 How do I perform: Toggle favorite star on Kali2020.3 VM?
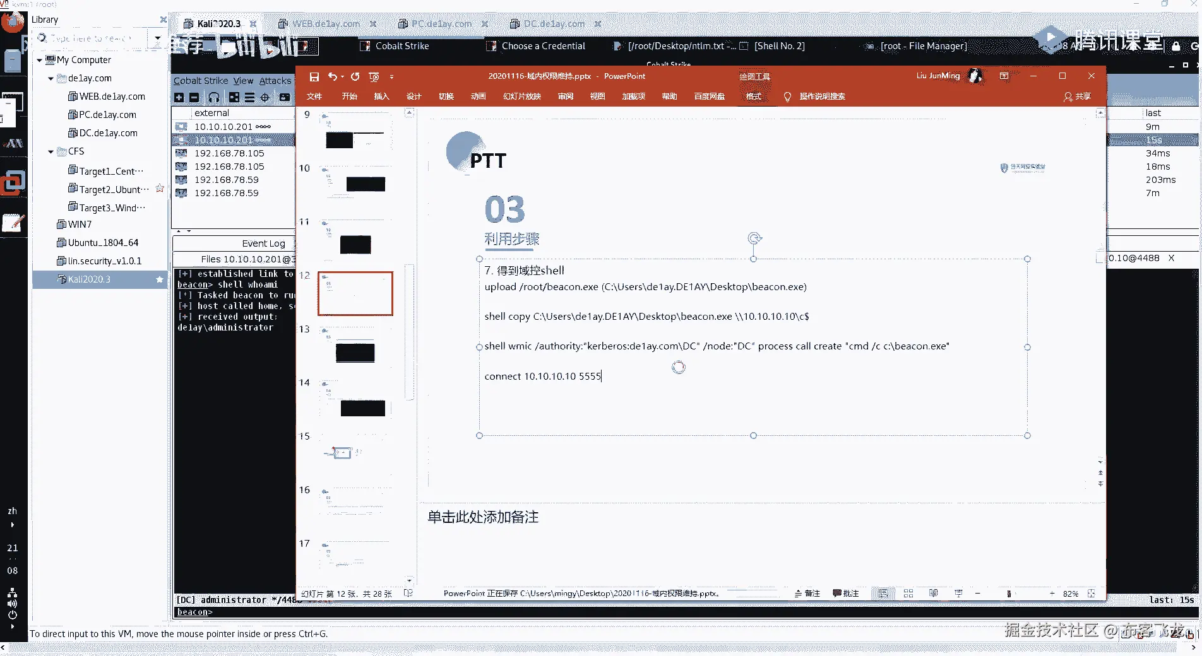159,279
